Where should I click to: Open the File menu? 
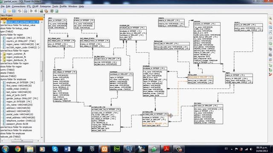click(x=3, y=6)
